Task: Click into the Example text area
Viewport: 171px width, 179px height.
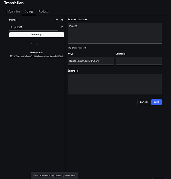Action: click(115, 84)
